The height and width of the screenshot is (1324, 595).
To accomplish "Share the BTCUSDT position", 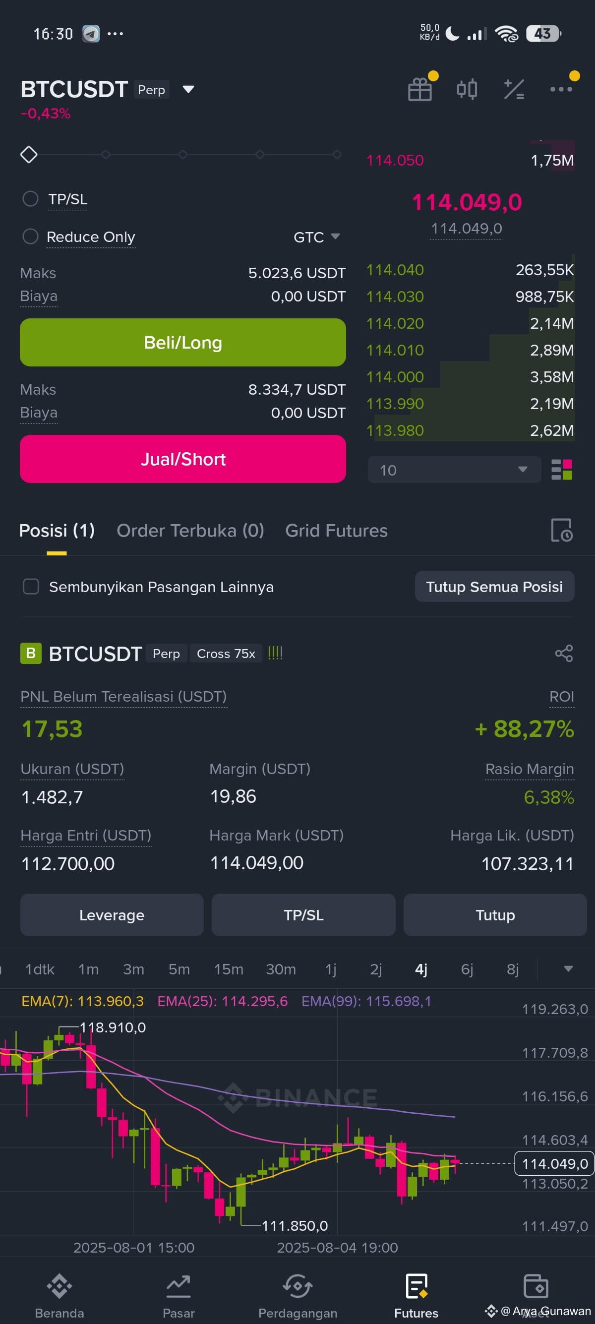I will [564, 653].
